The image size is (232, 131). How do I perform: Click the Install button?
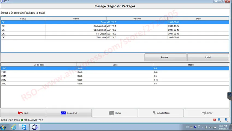point(208,57)
